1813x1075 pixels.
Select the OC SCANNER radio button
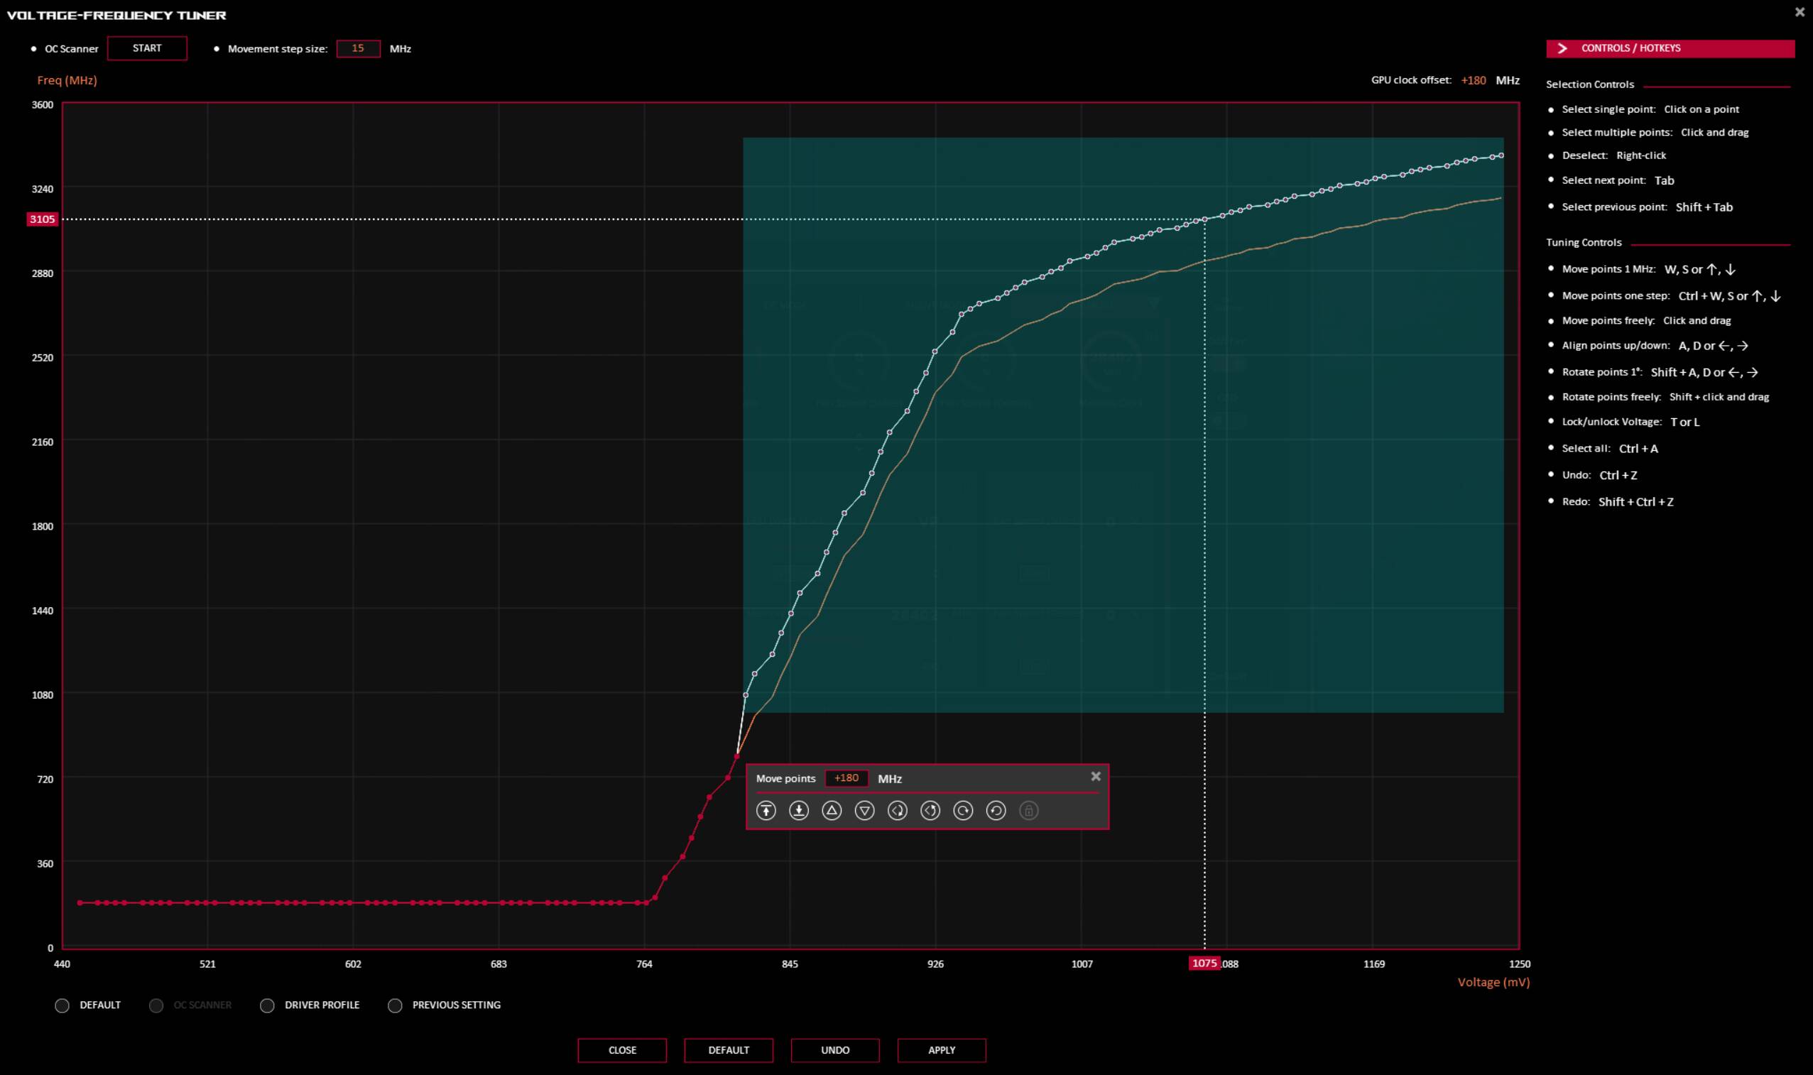[156, 1005]
